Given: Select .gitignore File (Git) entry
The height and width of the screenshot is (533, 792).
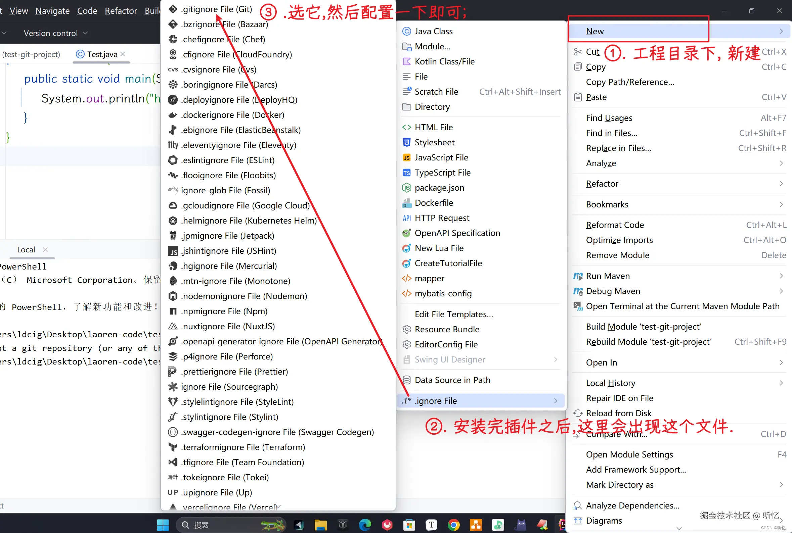Looking at the screenshot, I should coord(216,9).
